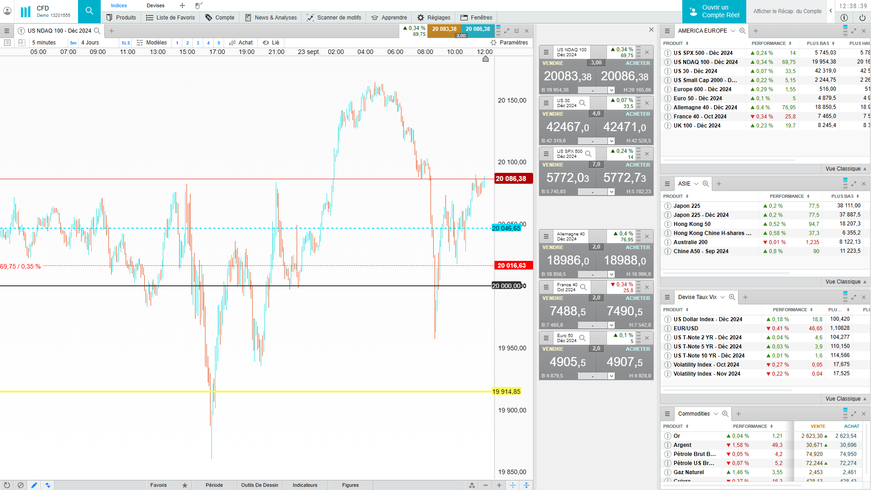The height and width of the screenshot is (490, 871).
Task: Toggle the SLS chart option
Action: [x=126, y=43]
